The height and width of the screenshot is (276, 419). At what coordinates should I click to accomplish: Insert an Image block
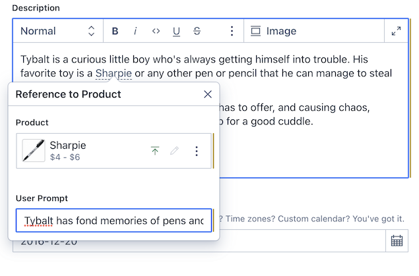pyautogui.click(x=274, y=31)
